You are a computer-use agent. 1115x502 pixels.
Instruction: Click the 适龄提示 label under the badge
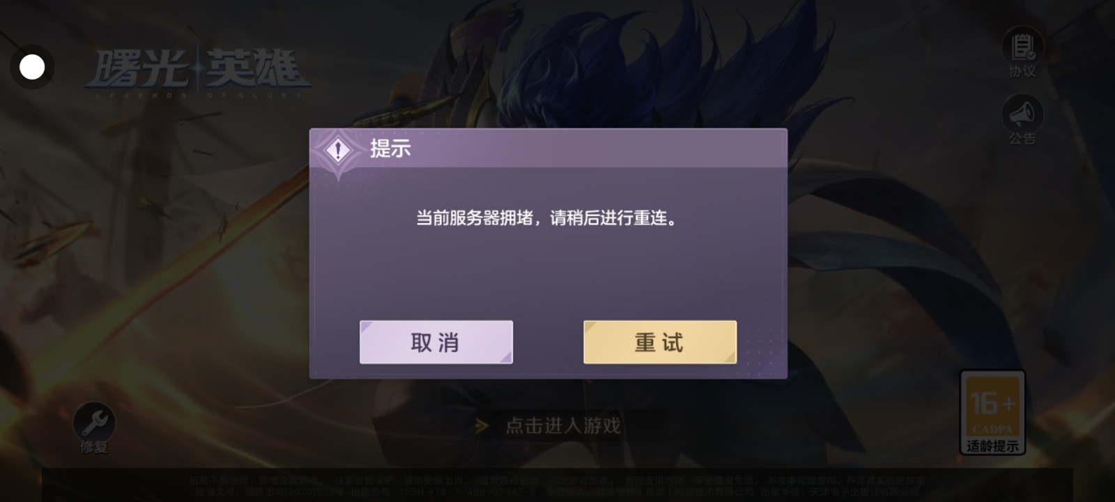coord(992,446)
